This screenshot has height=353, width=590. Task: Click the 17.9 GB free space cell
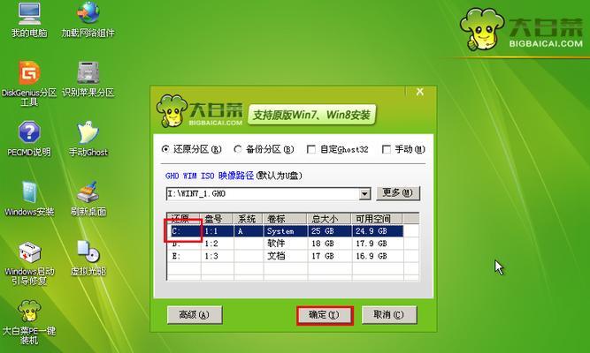click(378, 244)
